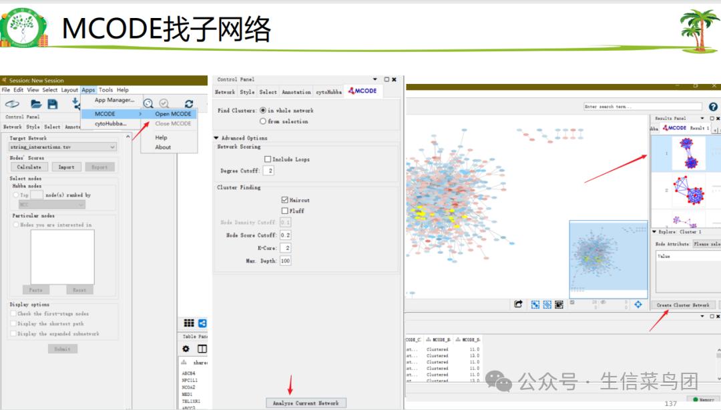Click the Max. Depth value field
This screenshot has width=721, height=410.
(286, 261)
